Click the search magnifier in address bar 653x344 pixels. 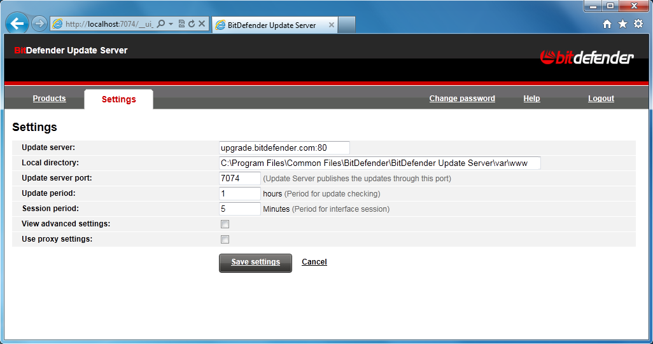[161, 24]
